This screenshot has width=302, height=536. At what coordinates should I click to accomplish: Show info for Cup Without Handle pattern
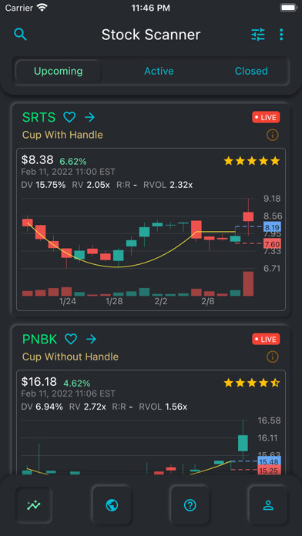pos(272,357)
